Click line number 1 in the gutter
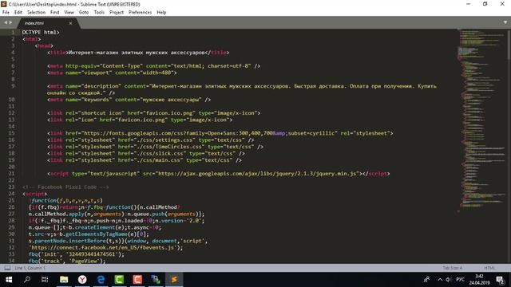 pyautogui.click(x=13, y=32)
